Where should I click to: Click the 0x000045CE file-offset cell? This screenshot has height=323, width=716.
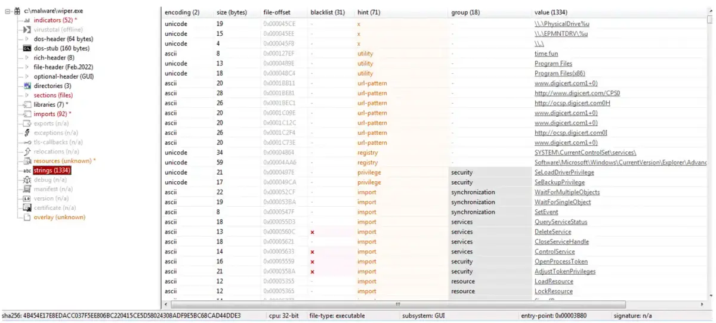pyautogui.click(x=279, y=24)
